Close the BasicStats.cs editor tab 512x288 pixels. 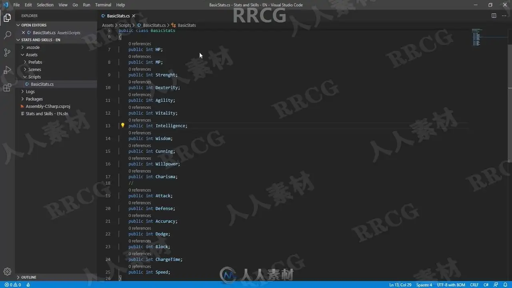(x=134, y=16)
